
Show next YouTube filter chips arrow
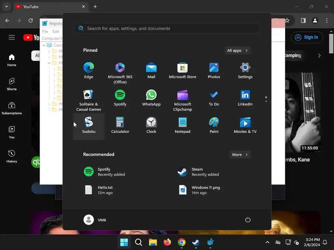pyautogui.click(x=319, y=56)
